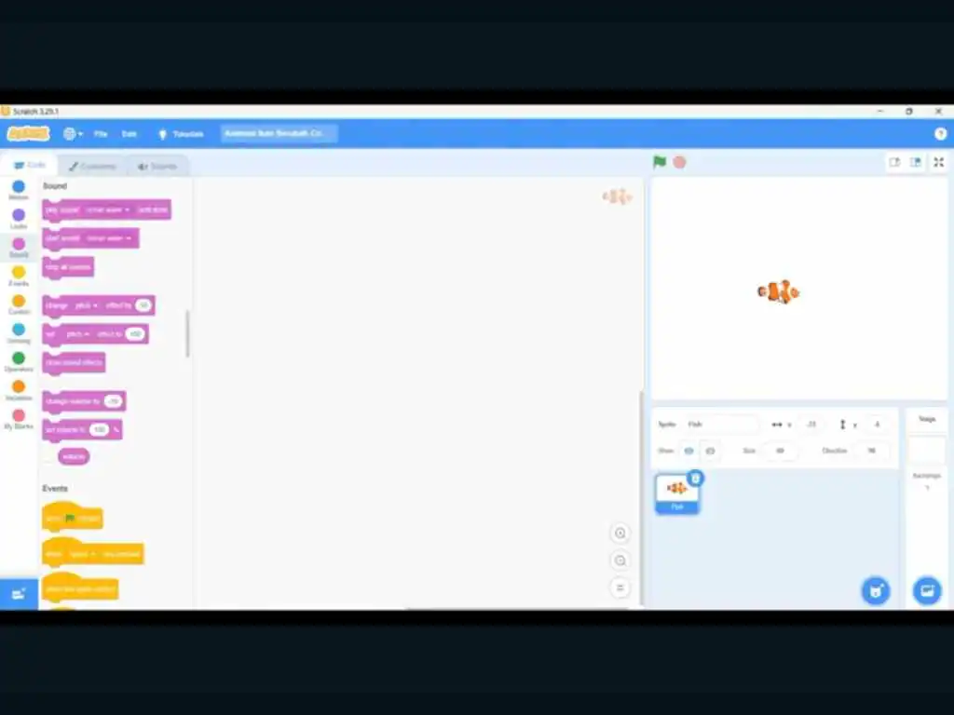Click the project title field
954x715 pixels.
click(279, 133)
